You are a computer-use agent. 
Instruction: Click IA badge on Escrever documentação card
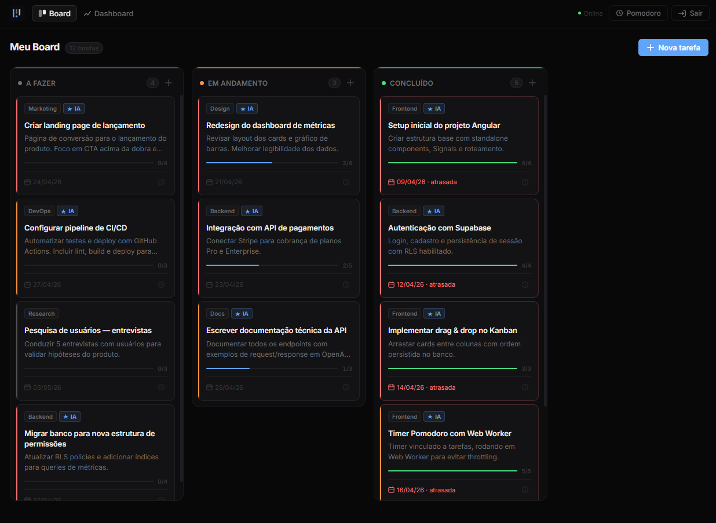click(x=242, y=313)
